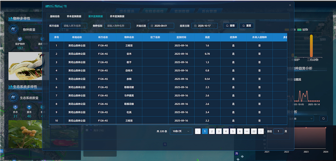Click the 物种数量 animal icon in background

[13, 29]
